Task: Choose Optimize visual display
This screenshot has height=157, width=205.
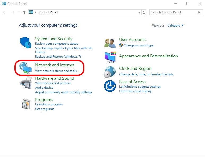Action: point(135,91)
